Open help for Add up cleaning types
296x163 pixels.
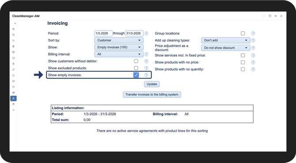253,40
